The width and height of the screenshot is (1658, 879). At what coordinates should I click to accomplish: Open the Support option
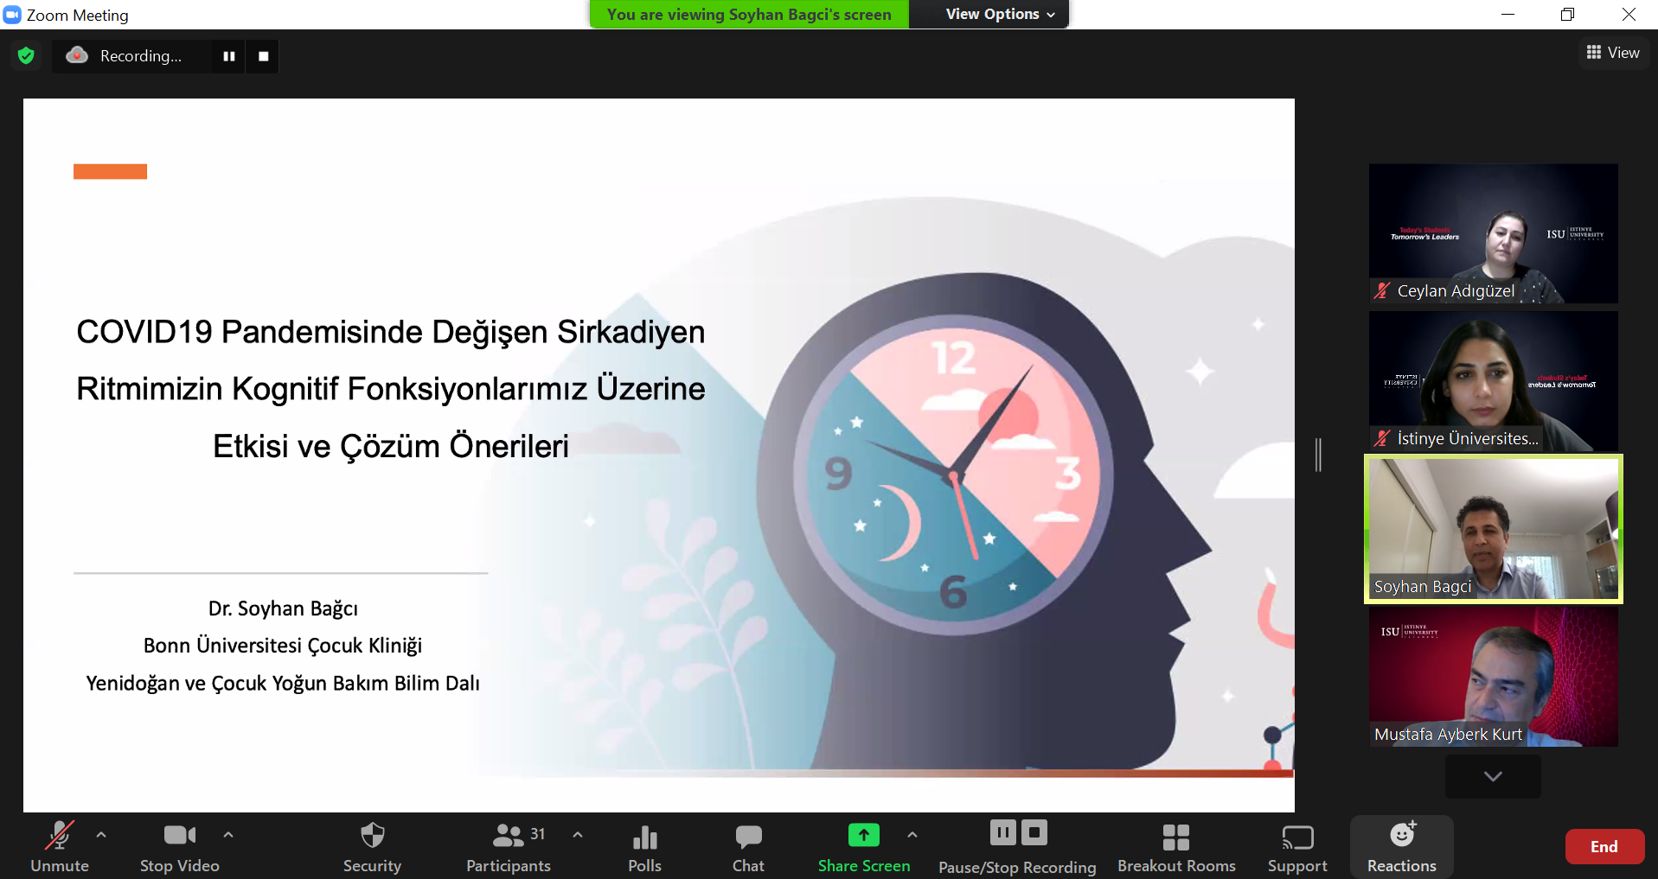pyautogui.click(x=1296, y=837)
